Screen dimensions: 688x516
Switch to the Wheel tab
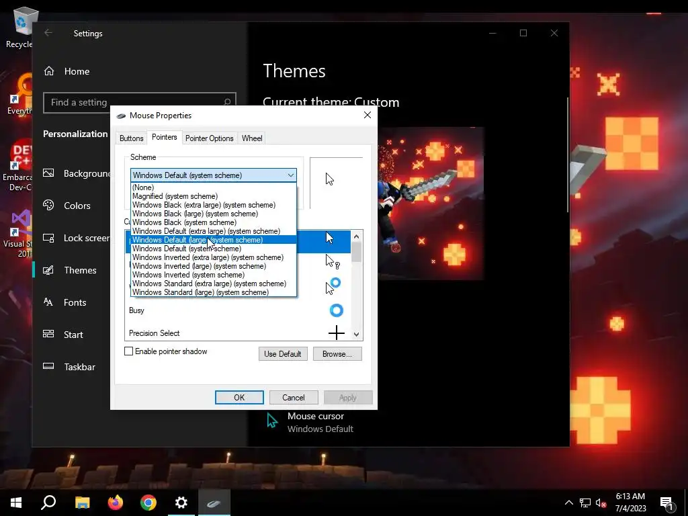tap(252, 138)
